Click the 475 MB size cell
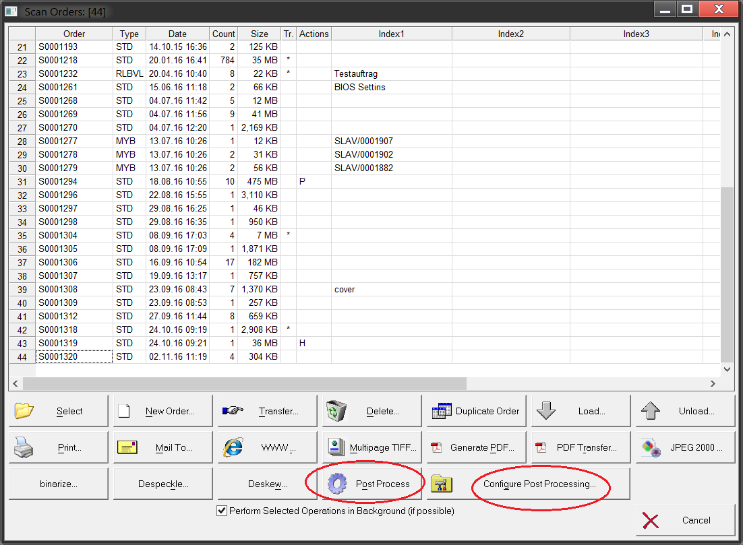Screen dimensions: 743x545 pos(259,181)
